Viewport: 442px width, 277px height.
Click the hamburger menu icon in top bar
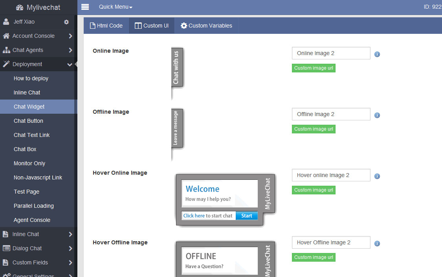click(85, 7)
